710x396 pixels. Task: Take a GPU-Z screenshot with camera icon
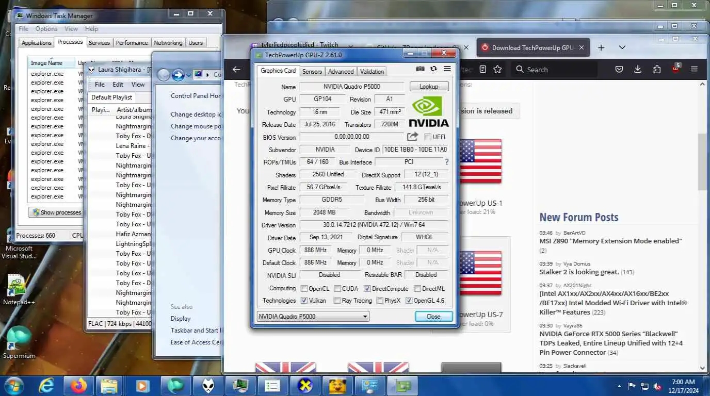coord(421,69)
